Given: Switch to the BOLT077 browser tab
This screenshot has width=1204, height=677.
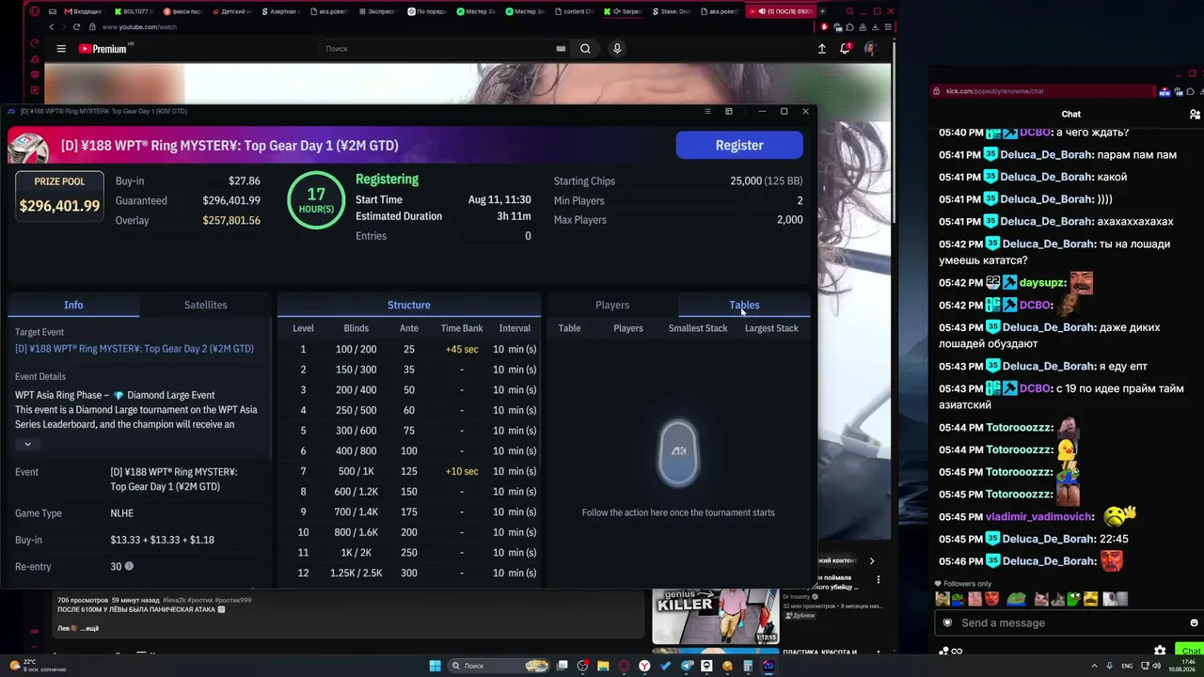Looking at the screenshot, I should pos(133,11).
